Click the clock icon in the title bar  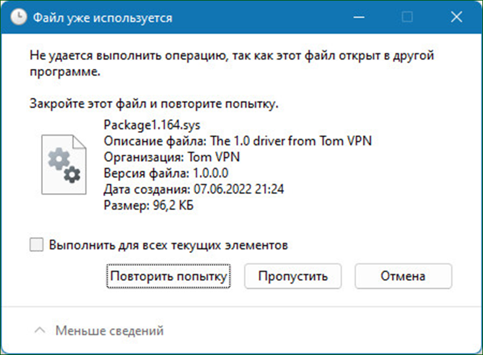pyautogui.click(x=19, y=17)
